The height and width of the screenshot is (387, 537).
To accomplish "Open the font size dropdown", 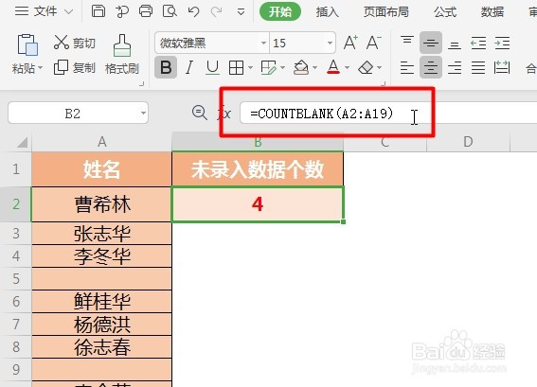I will click(x=330, y=44).
